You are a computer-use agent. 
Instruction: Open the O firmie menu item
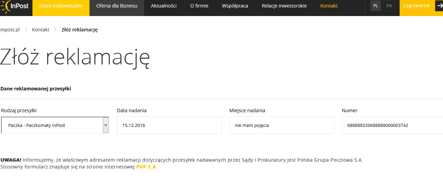click(x=199, y=6)
